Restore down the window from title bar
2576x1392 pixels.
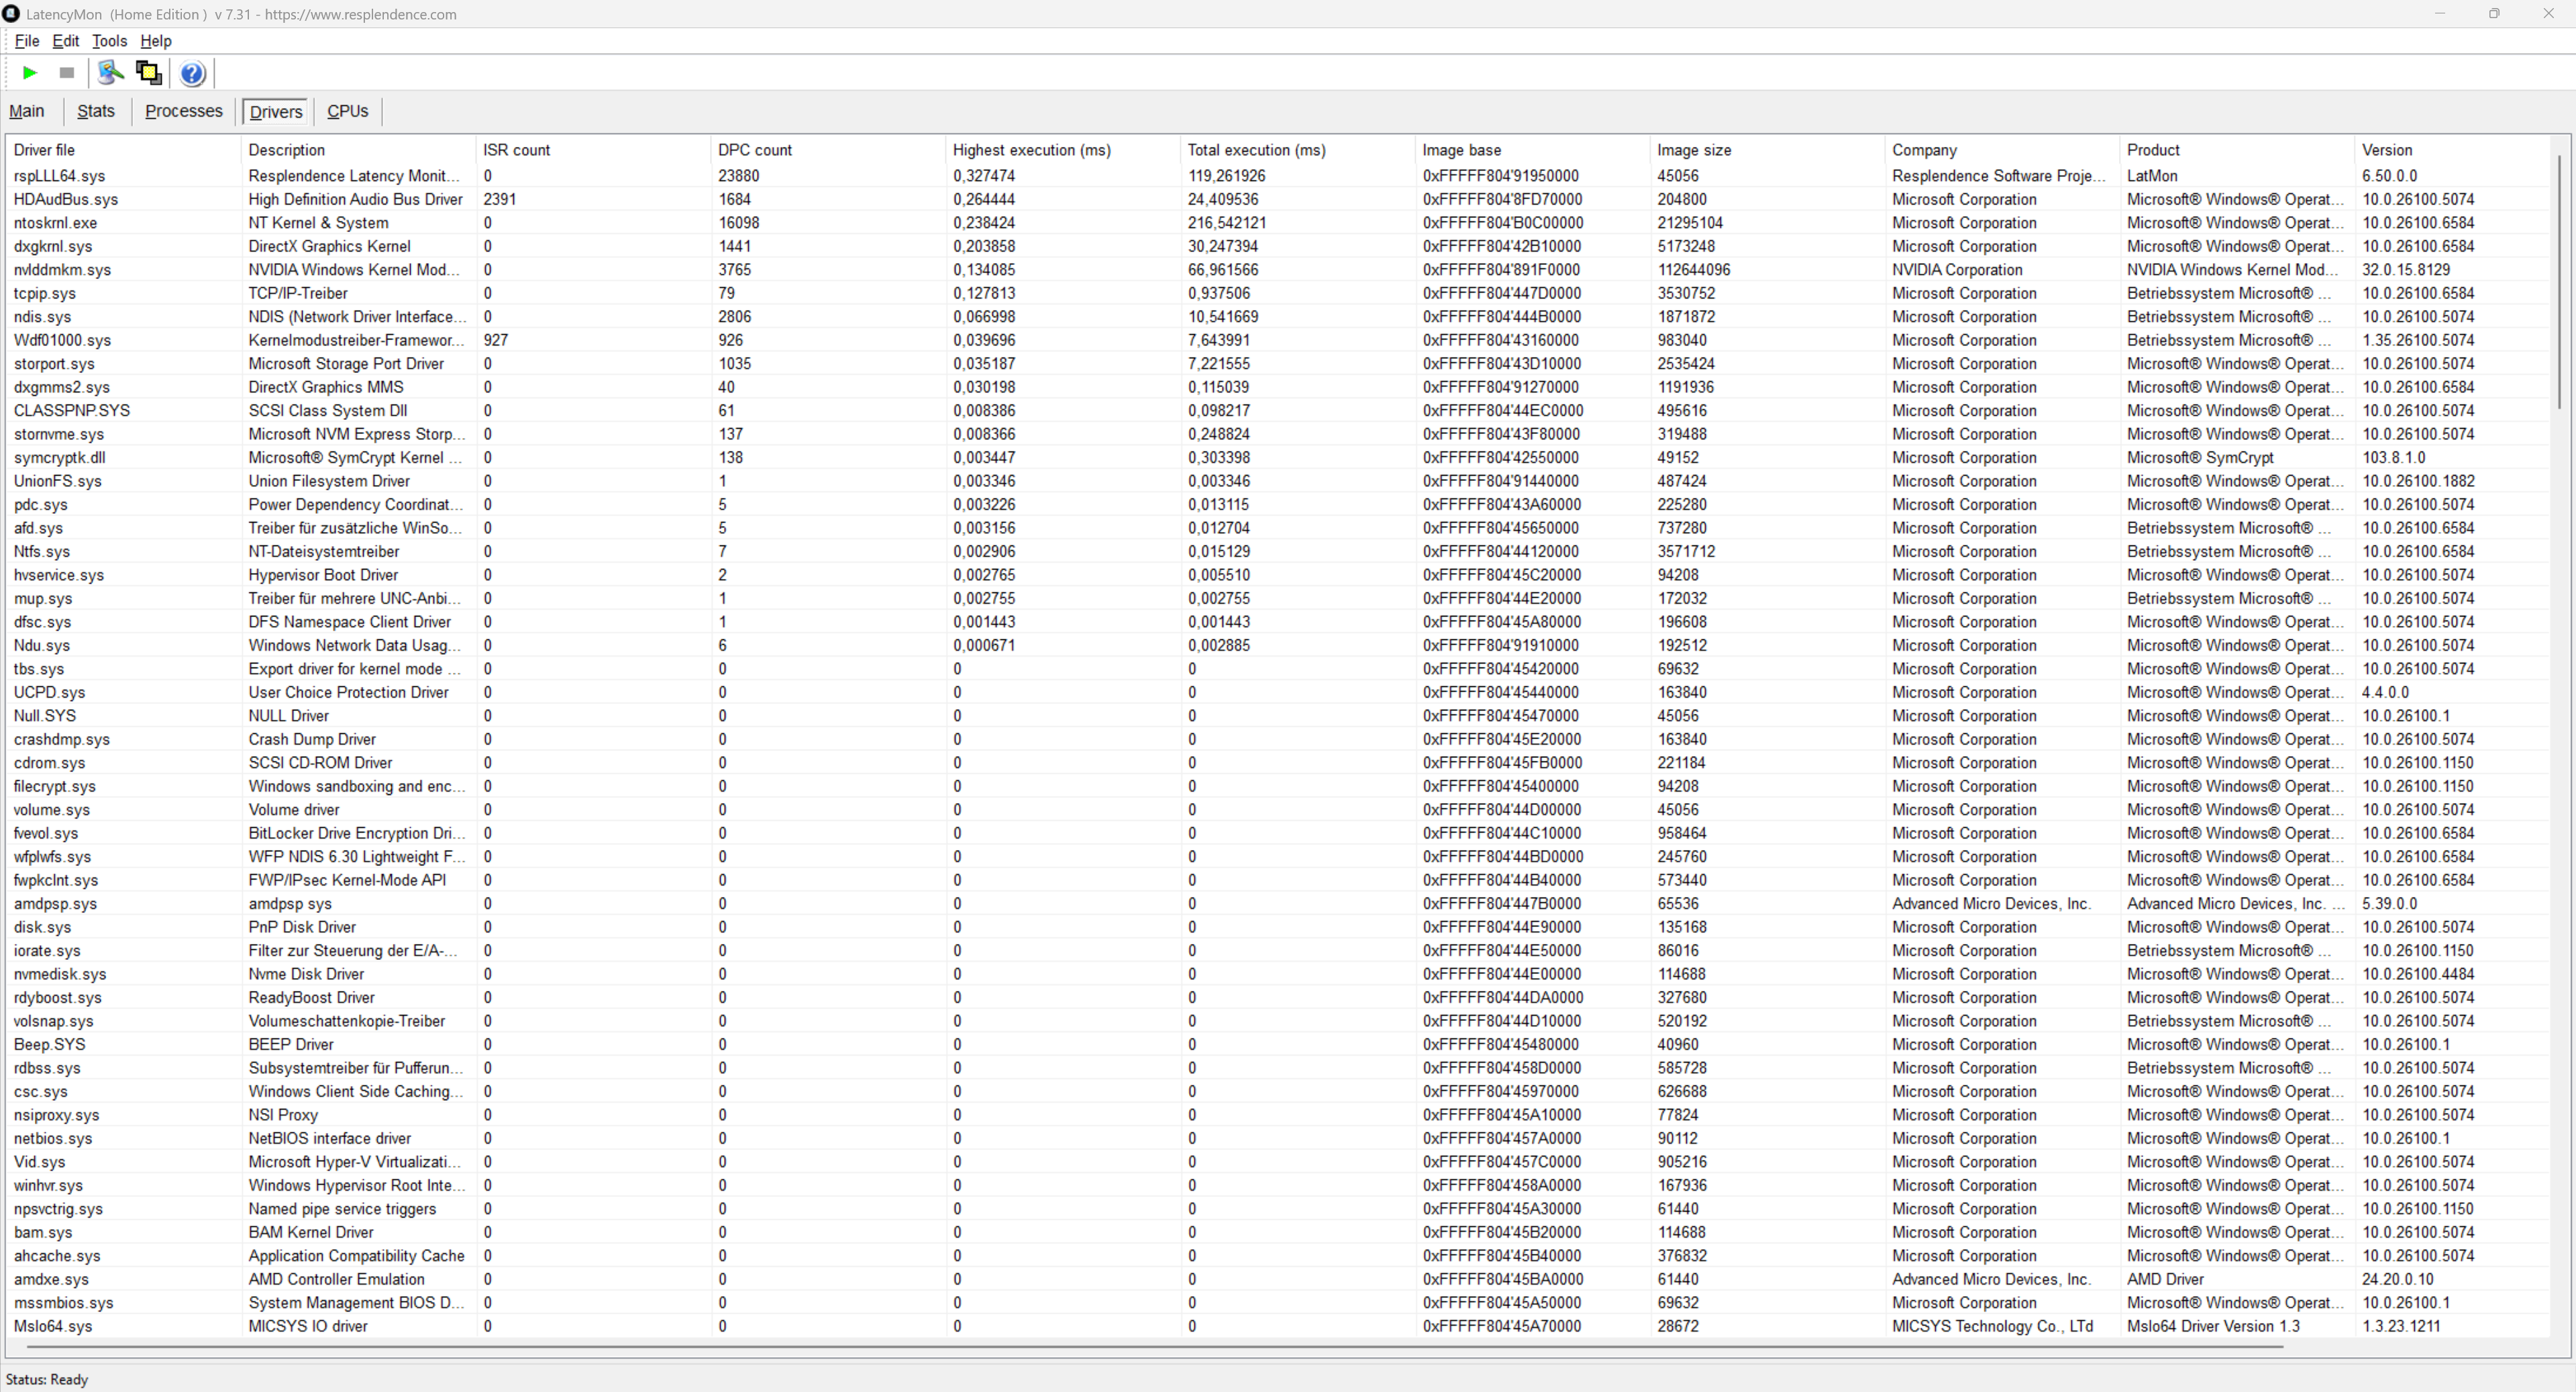coord(2494,14)
